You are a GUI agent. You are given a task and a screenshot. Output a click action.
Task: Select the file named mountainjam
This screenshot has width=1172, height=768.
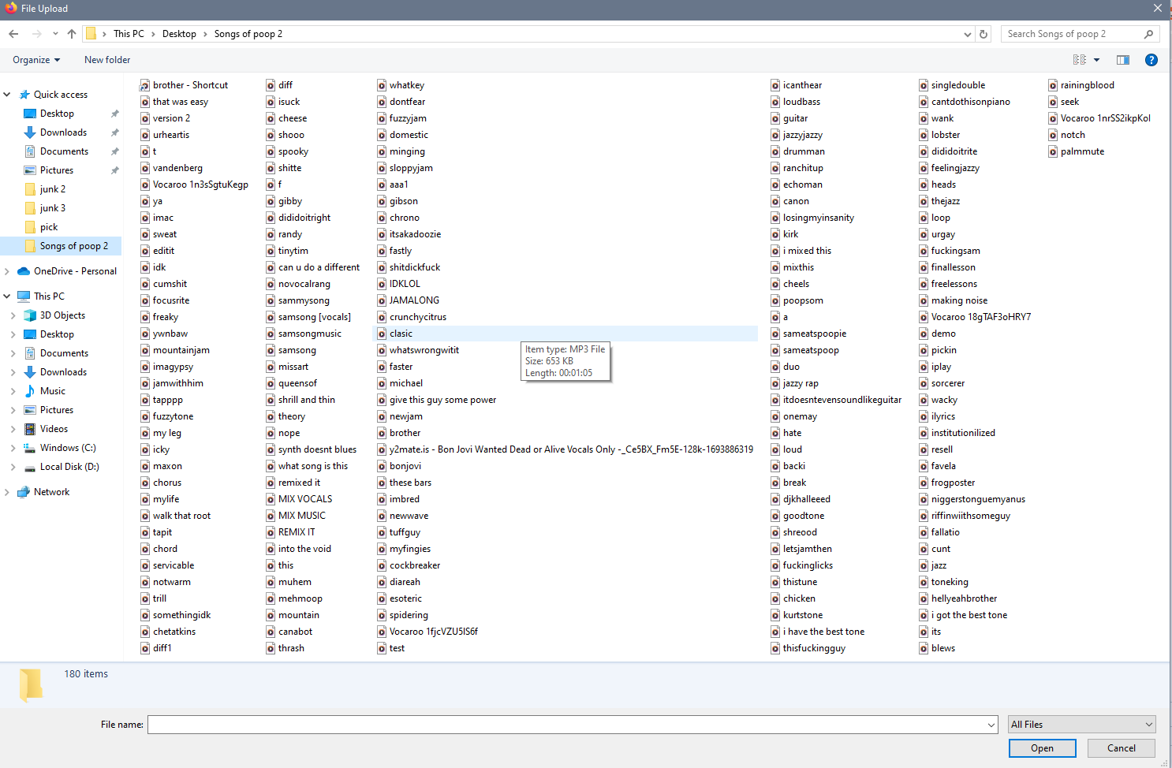click(181, 350)
